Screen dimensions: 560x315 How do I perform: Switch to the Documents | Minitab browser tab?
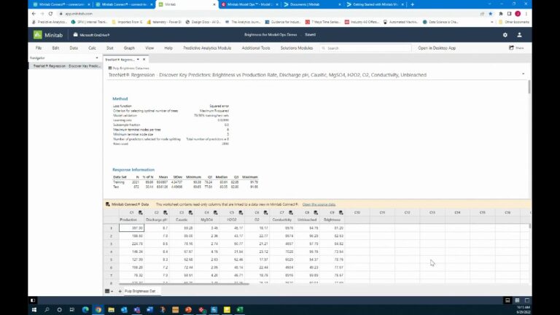click(x=312, y=4)
